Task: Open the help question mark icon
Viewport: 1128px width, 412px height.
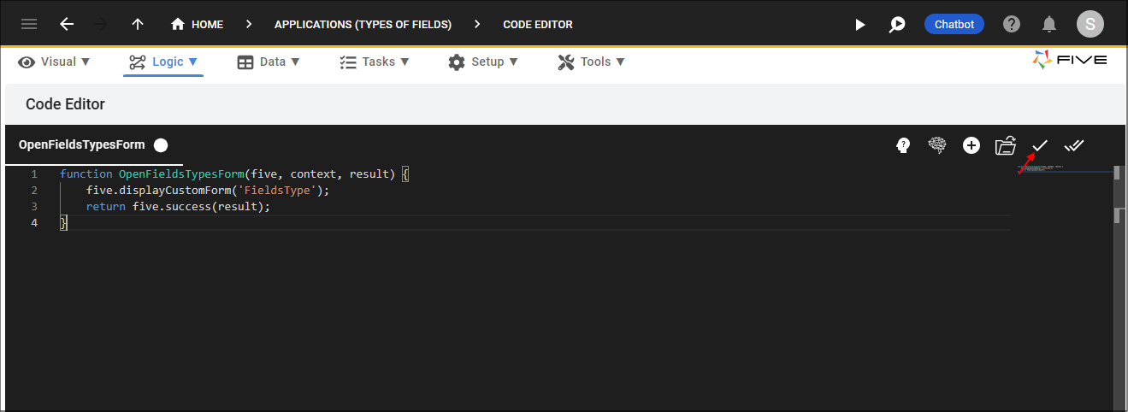Action: tap(1012, 24)
